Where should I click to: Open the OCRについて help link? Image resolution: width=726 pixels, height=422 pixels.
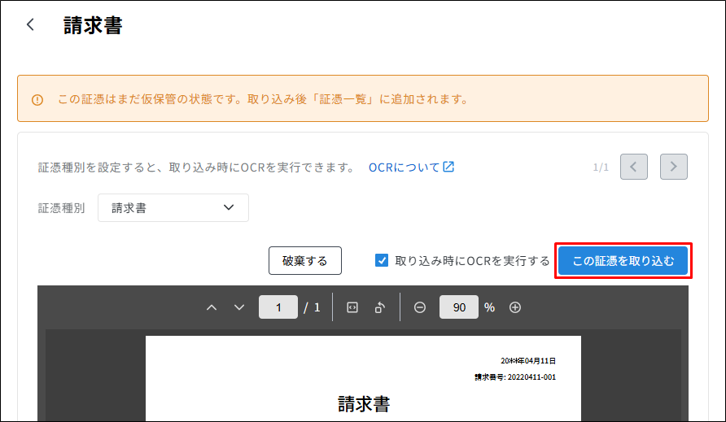pos(411,167)
